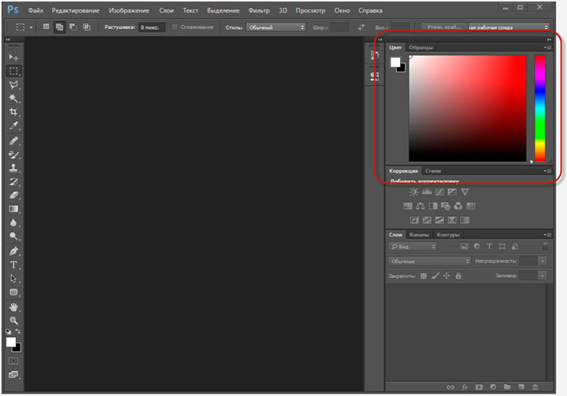Switch to the Стили tab
The height and width of the screenshot is (396, 567).
click(x=433, y=171)
